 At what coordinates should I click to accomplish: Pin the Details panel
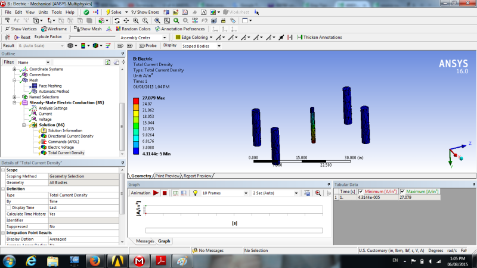[x=123, y=163]
